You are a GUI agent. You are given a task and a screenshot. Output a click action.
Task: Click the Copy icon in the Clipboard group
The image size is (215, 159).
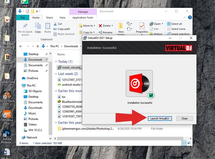click(x=38, y=26)
